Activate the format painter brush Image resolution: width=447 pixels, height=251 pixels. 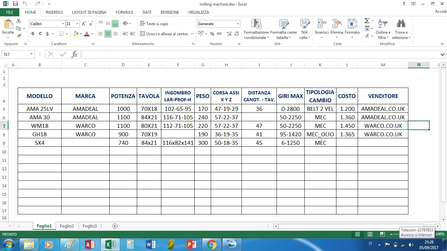point(19,36)
